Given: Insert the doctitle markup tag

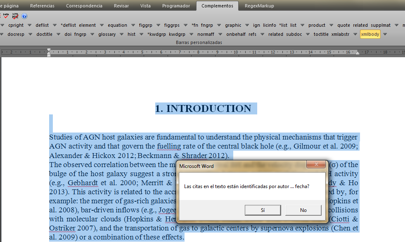Looking at the screenshot, I should coord(45,34).
